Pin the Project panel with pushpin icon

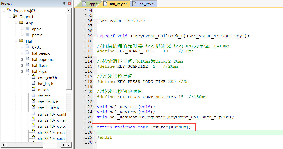coord(64,4)
